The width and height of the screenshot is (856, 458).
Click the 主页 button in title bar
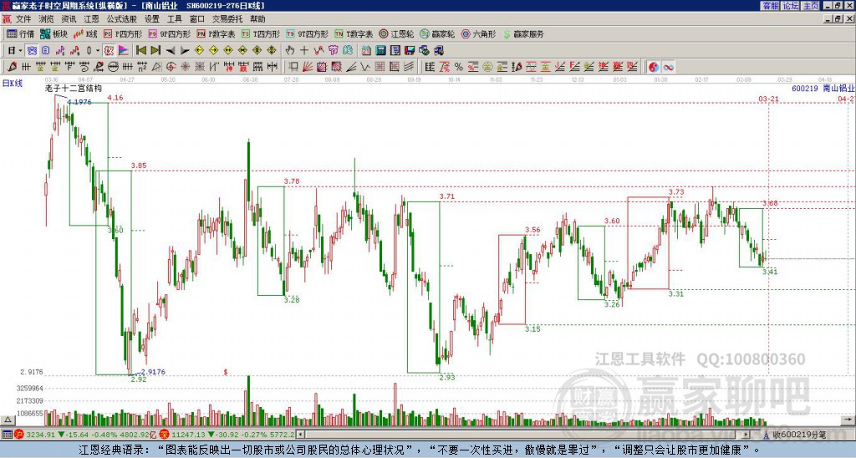tap(810, 6)
